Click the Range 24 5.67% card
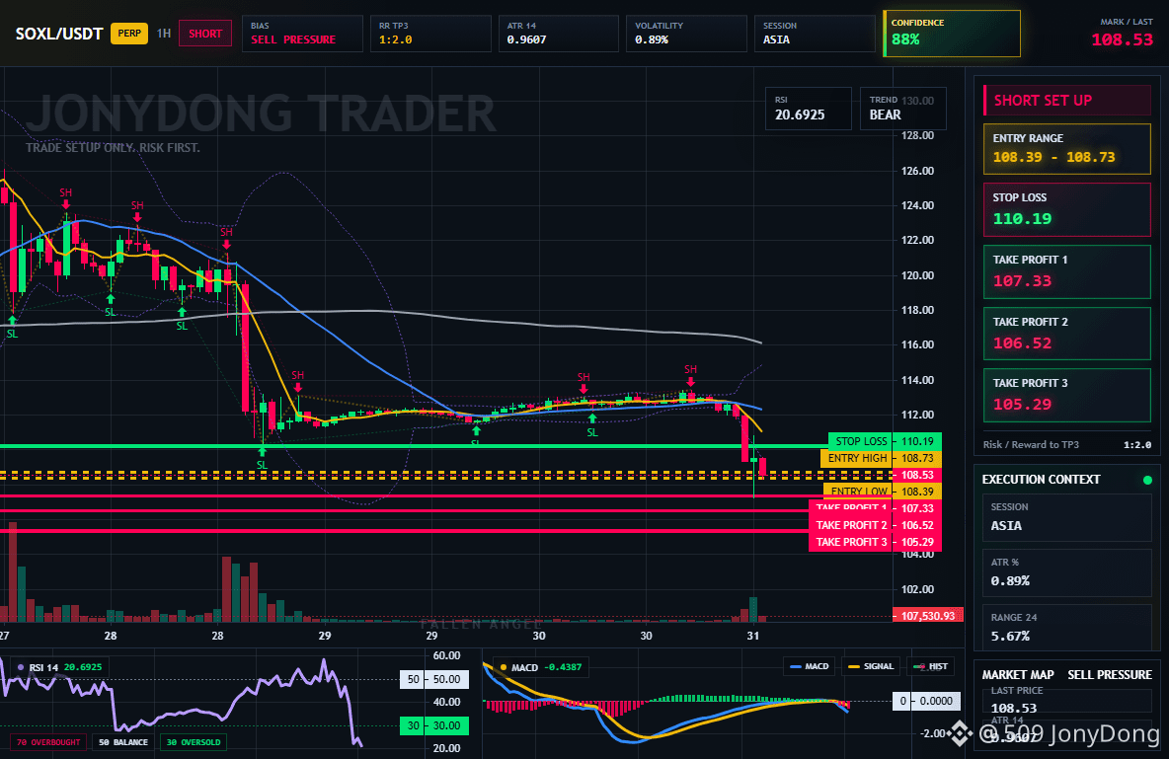This screenshot has height=759, width=1169. [1067, 627]
